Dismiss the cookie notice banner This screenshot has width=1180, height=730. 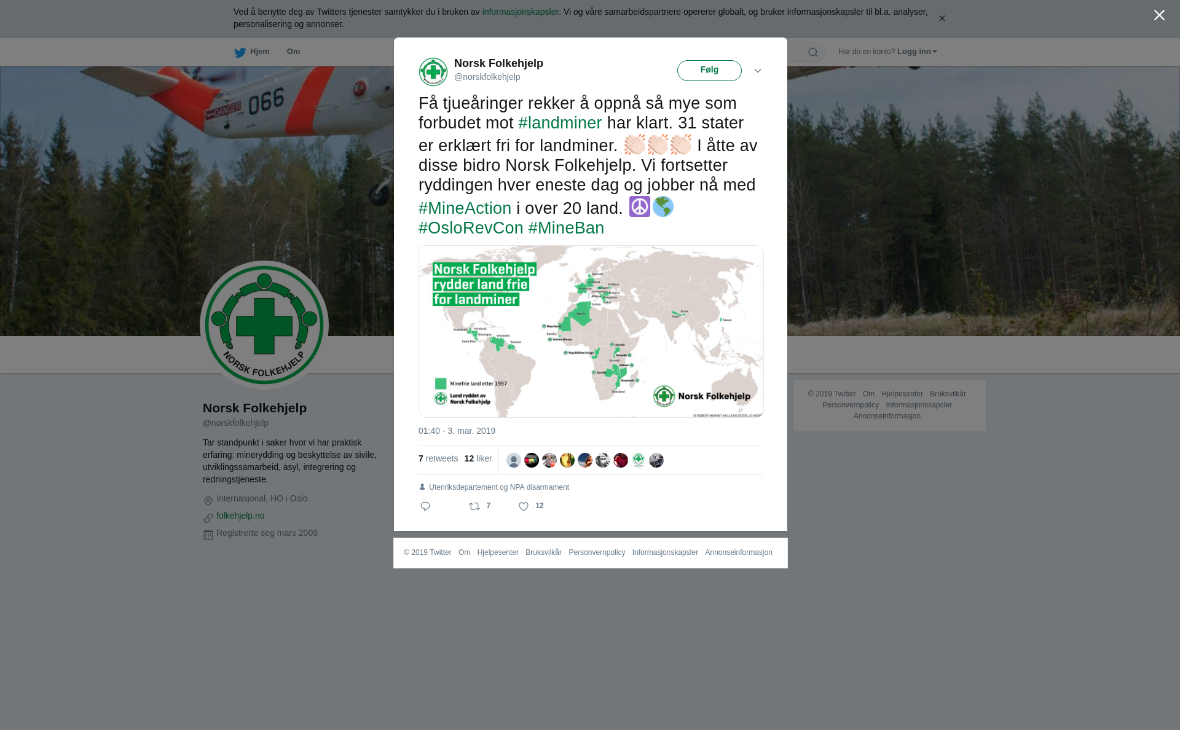point(942,18)
